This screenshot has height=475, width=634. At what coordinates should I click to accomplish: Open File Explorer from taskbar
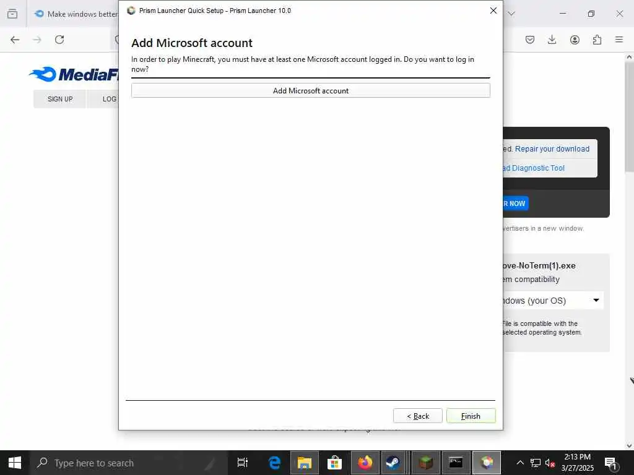[x=305, y=463]
